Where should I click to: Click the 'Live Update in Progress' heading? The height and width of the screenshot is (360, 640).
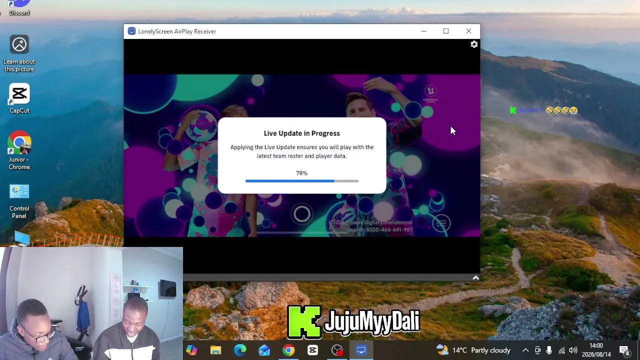pyautogui.click(x=302, y=133)
